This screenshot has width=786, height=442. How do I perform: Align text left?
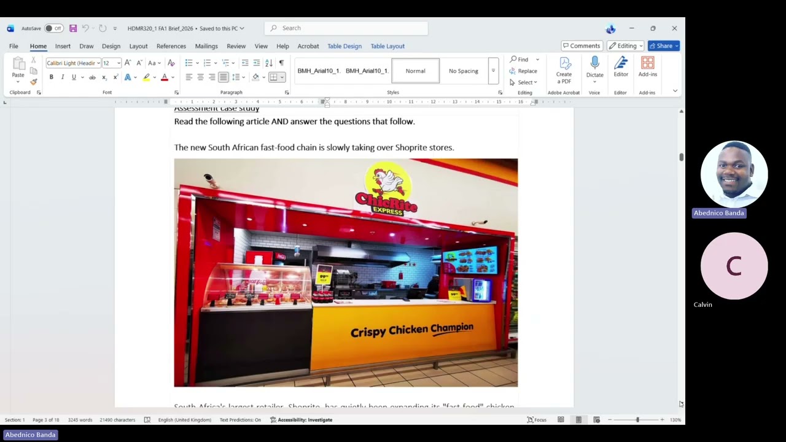pyautogui.click(x=189, y=77)
